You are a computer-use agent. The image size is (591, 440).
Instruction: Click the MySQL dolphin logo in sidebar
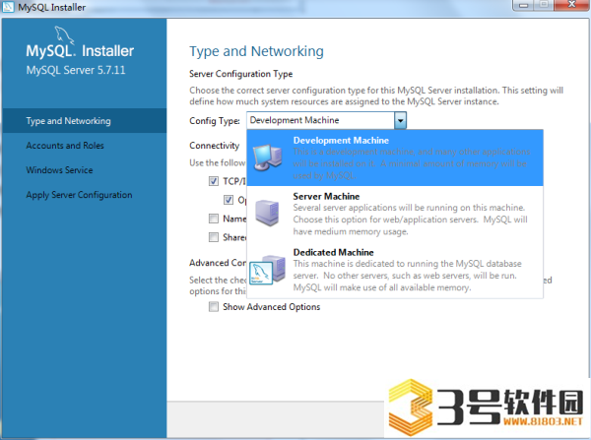point(64,35)
